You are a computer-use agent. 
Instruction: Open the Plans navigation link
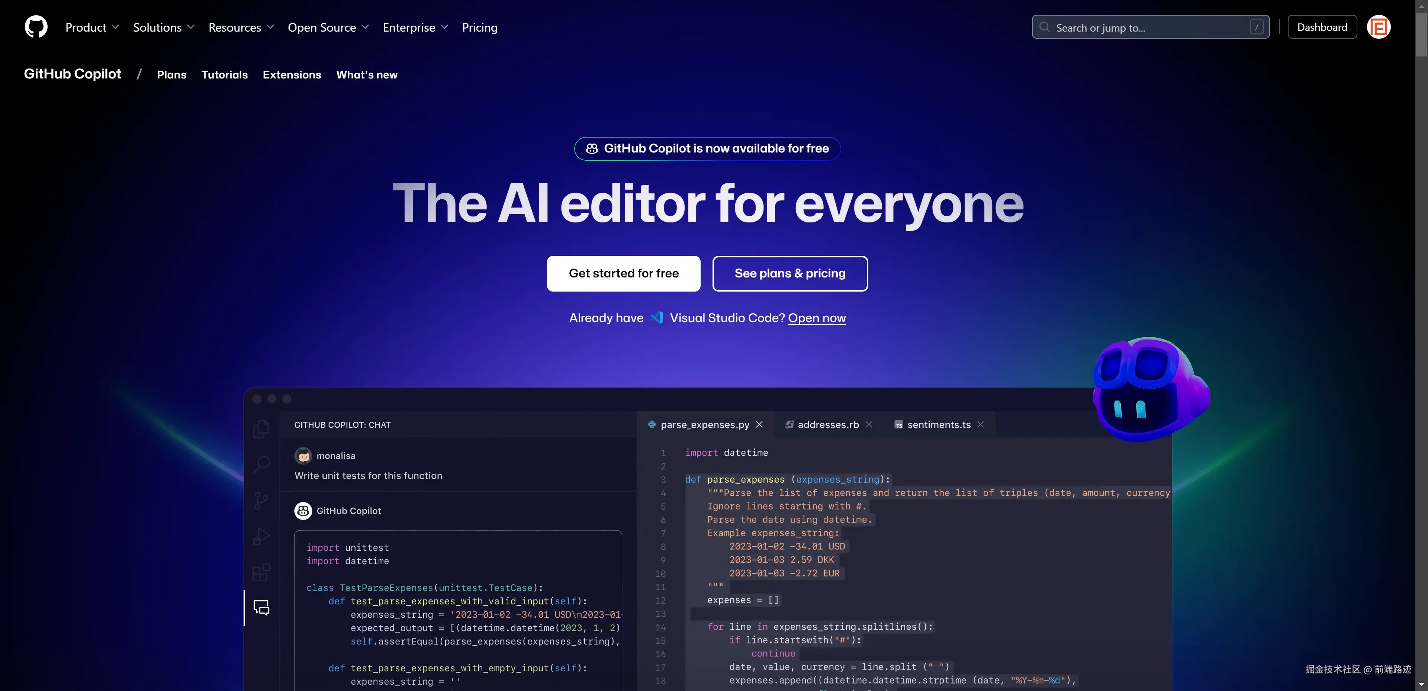pos(171,75)
